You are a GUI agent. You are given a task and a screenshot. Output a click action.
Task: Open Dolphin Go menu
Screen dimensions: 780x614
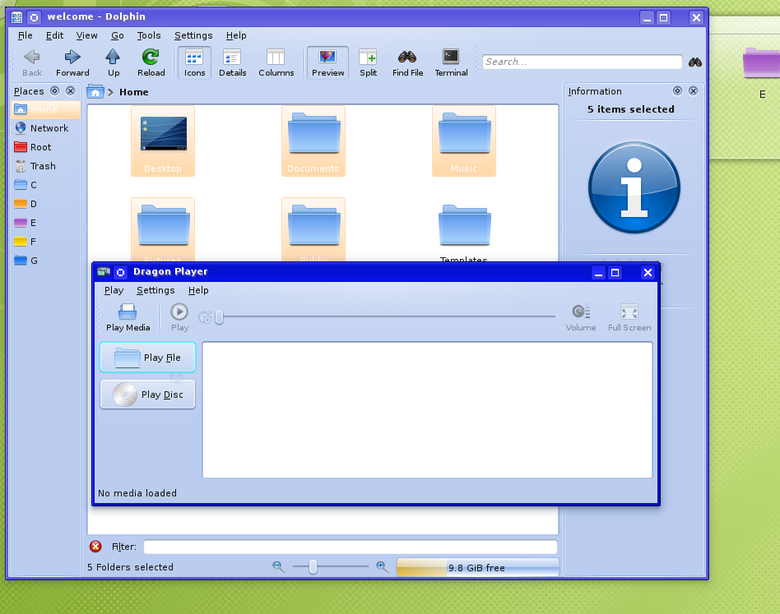pos(118,35)
